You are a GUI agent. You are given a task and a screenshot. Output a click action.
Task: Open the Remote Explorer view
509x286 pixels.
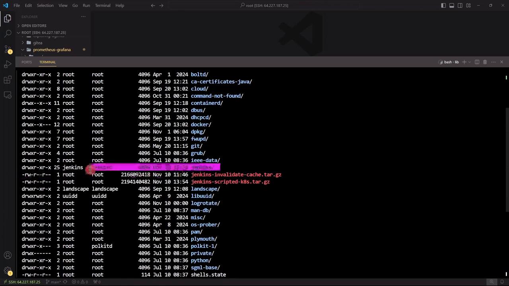[x=8, y=95]
